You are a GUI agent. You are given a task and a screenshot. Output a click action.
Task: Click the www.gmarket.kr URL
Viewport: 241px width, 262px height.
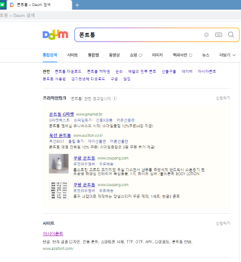click(89, 114)
